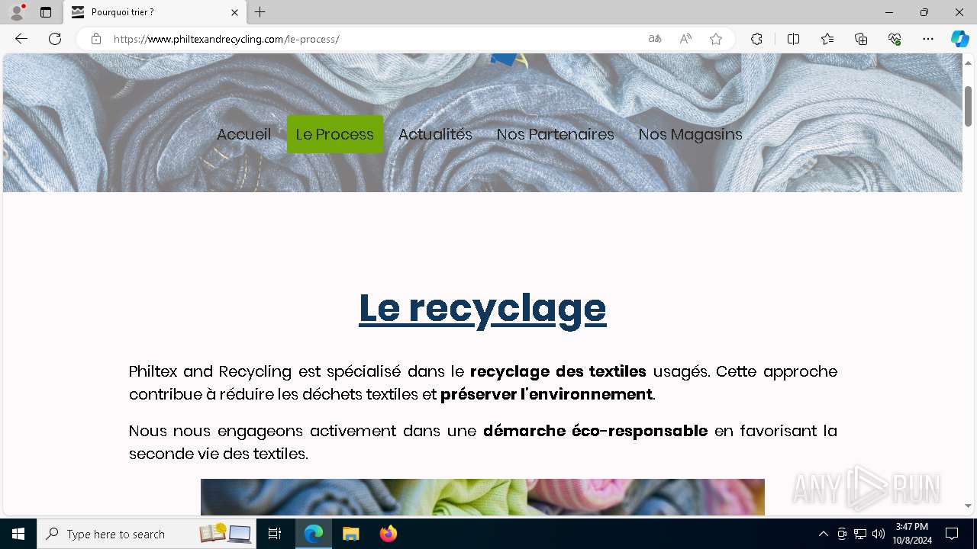Switch to Microsoft Edge on the taskbar

(x=314, y=534)
